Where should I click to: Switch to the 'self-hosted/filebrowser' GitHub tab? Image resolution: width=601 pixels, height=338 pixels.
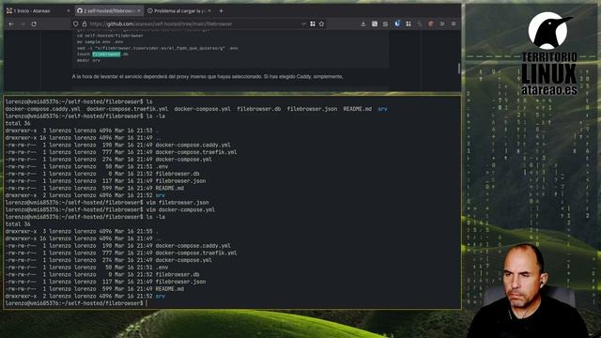click(109, 11)
